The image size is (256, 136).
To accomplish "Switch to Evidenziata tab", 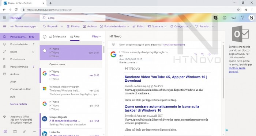I will [x=58, y=36].
